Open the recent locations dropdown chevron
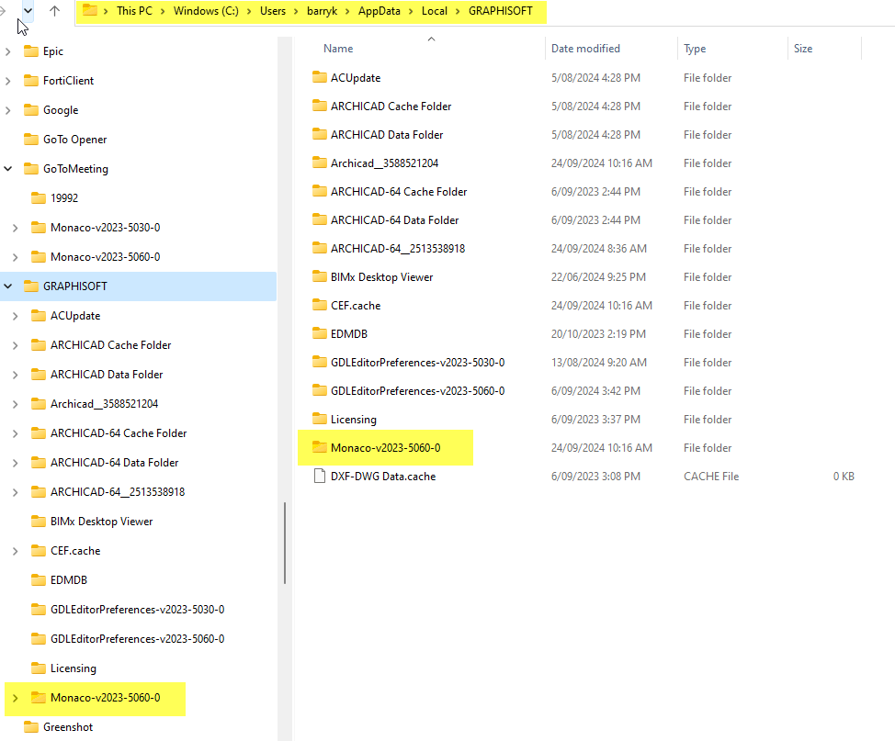Image resolution: width=895 pixels, height=741 pixels. click(28, 10)
